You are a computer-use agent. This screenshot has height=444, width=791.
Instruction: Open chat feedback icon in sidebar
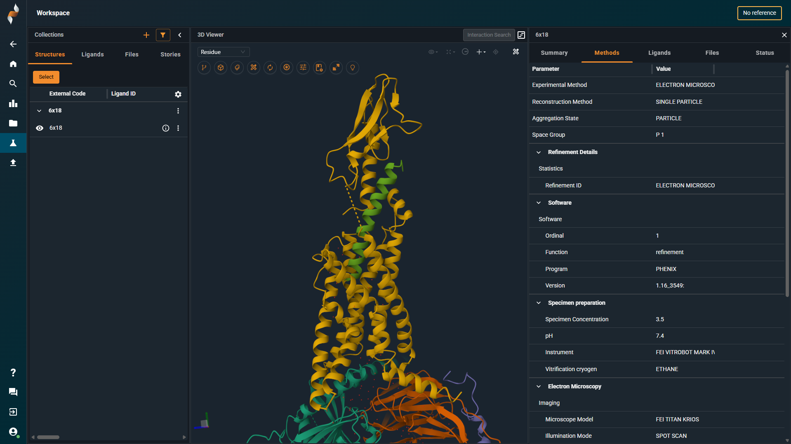point(13,392)
